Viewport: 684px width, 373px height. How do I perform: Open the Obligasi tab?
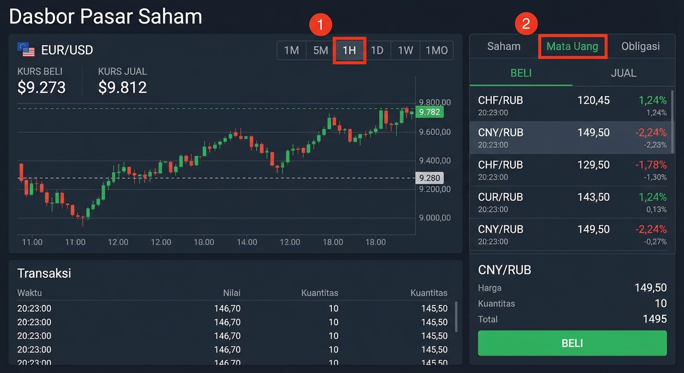[x=640, y=47]
